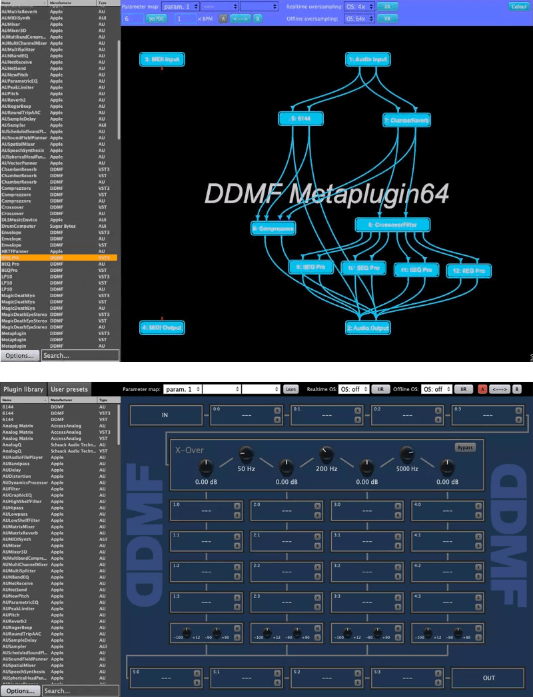Image resolution: width=533 pixels, height=697 pixels.
Task: Select the 6144 node in the routing graph
Action: click(x=300, y=118)
